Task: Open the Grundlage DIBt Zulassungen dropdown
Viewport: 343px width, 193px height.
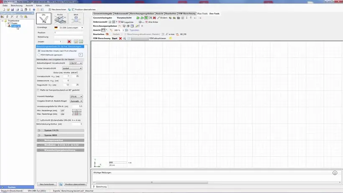Action: [82, 28]
